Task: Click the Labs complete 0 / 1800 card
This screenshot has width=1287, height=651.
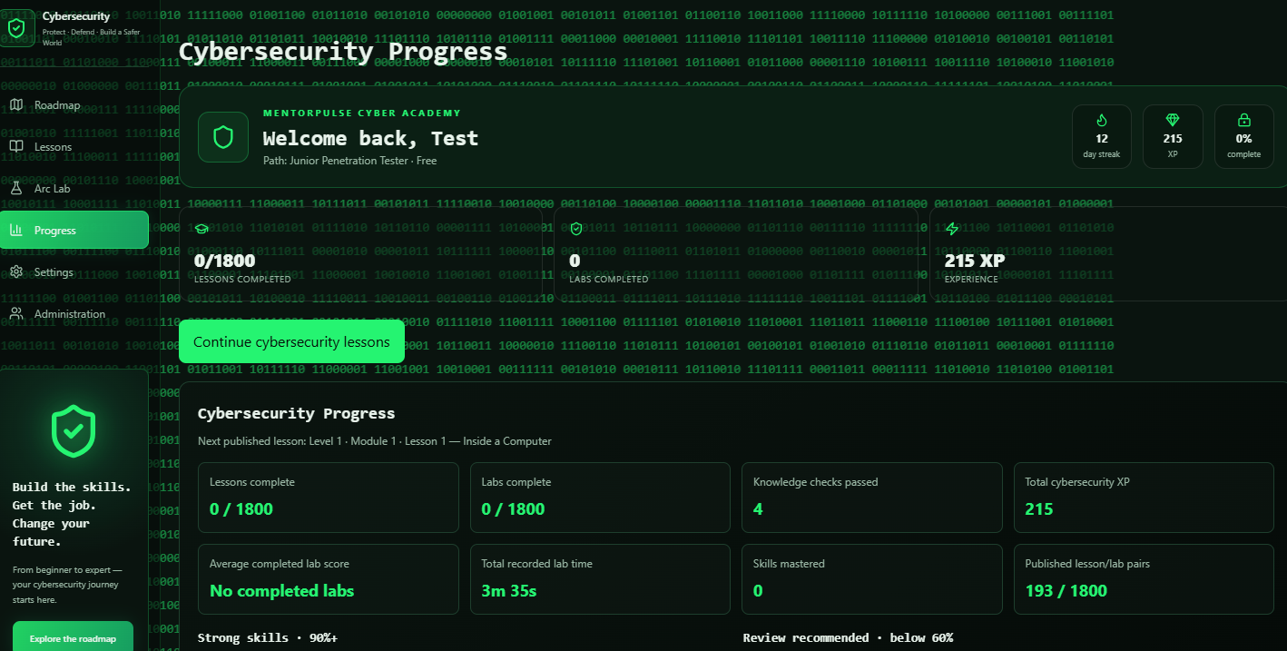Action: [600, 498]
